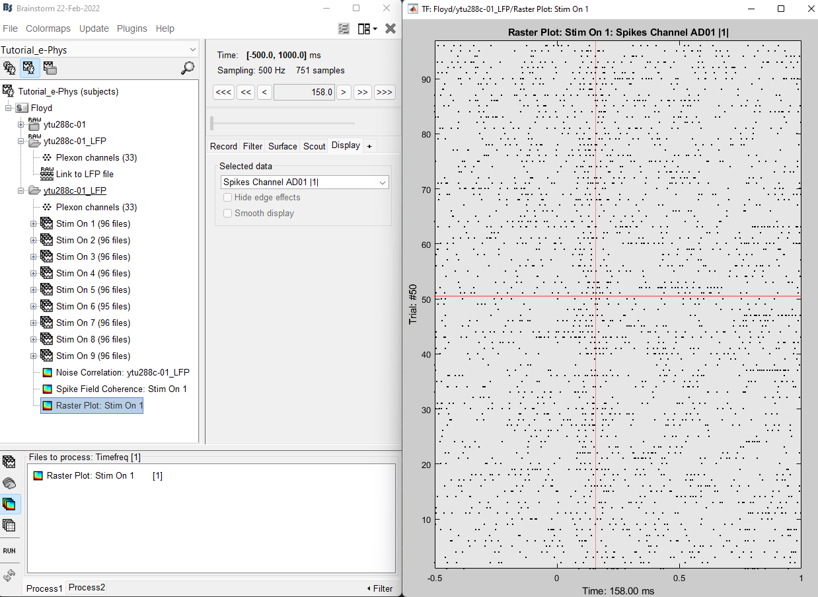Screen dimensions: 818x597
Task: Select process matrices icon
Action: coord(9,526)
